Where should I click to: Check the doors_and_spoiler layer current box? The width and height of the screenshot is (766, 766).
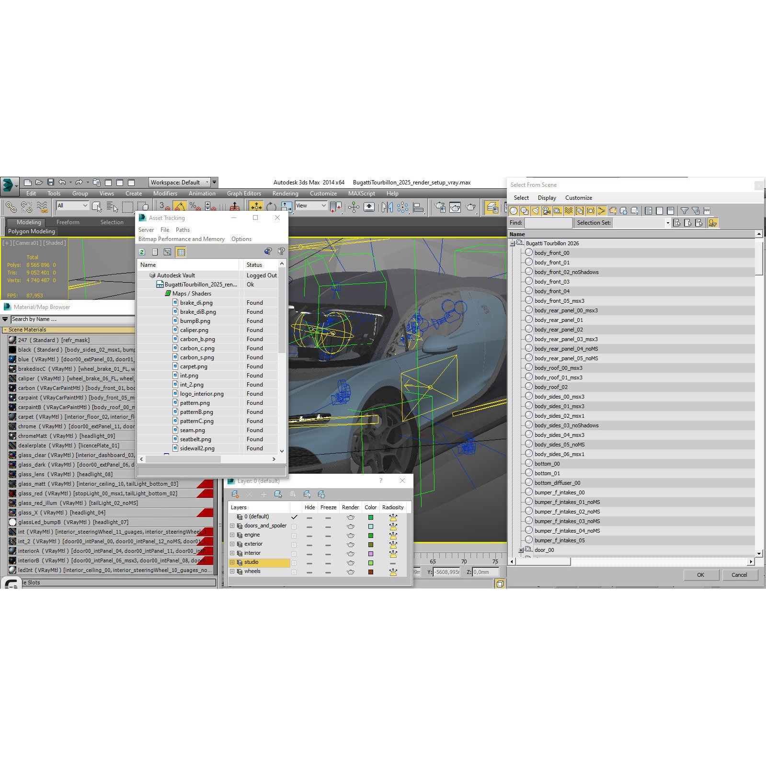click(x=294, y=526)
